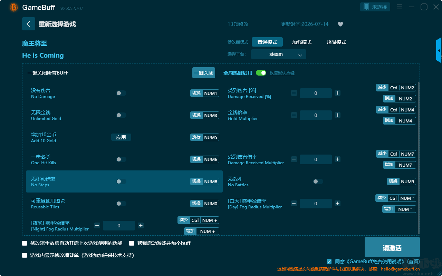This screenshot has height=276, width=442.
Task: Click the 请激活 activate button
Action: point(392,248)
